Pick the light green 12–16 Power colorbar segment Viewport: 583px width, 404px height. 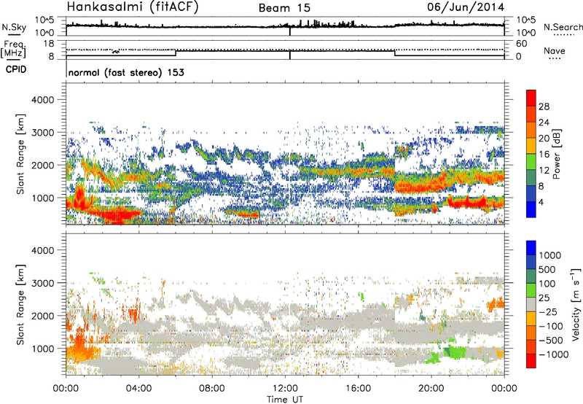[531, 162]
